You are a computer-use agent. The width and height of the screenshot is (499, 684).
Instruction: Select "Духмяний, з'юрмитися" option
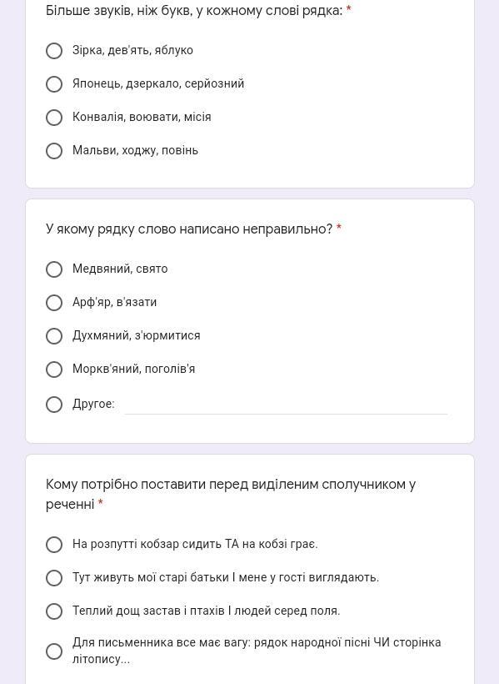pos(54,336)
